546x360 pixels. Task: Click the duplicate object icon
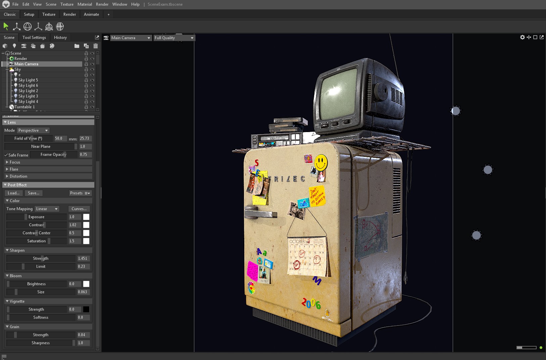(x=86, y=46)
